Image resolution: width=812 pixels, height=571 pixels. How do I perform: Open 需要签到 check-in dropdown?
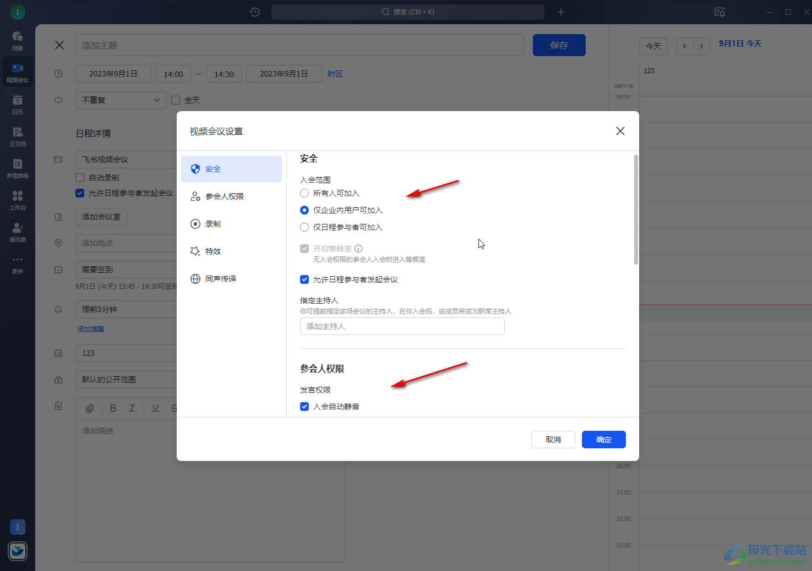tap(126, 270)
